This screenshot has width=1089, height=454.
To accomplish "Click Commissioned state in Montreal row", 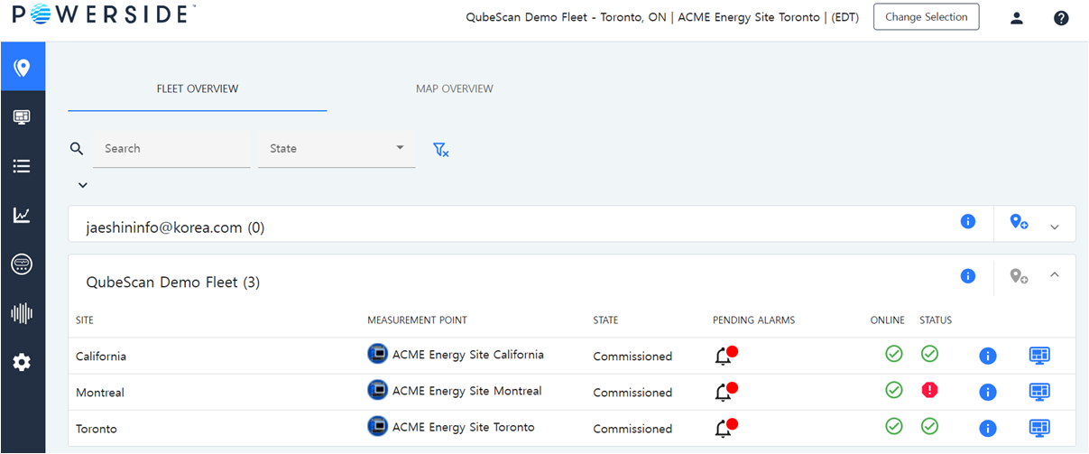I will pos(632,393).
